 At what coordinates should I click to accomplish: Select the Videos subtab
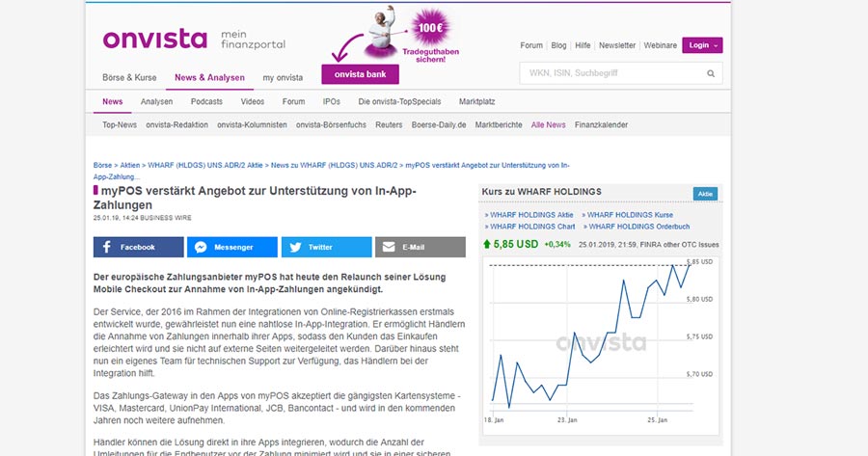tap(253, 102)
